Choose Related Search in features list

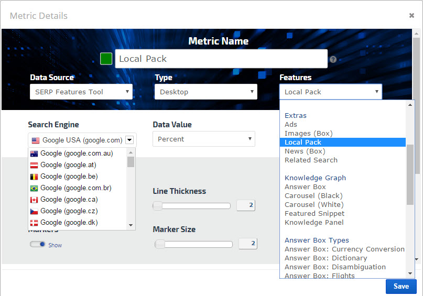click(311, 160)
